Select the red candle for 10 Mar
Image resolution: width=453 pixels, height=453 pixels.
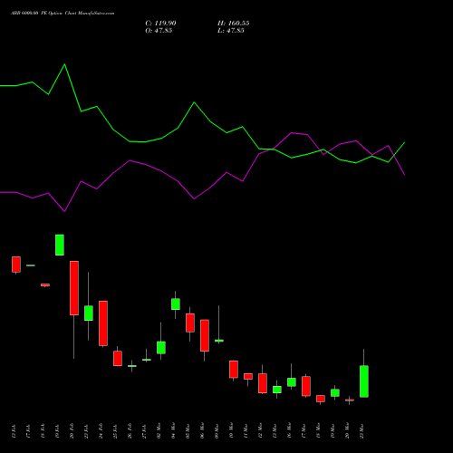[x=234, y=369]
